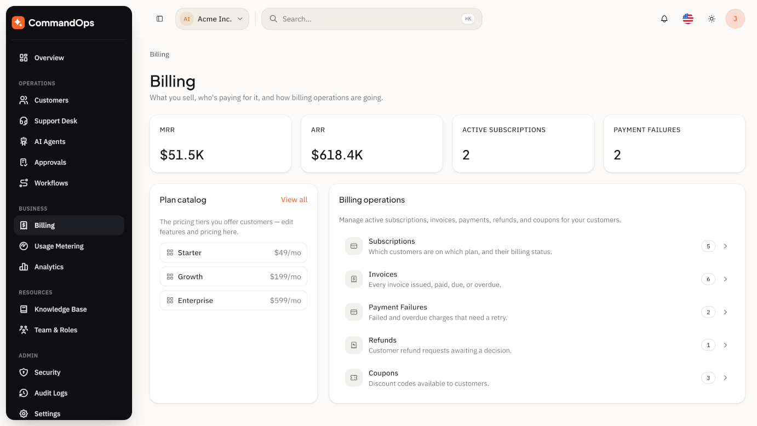Image resolution: width=757 pixels, height=426 pixels.
Task: Click the CommandOps logo icon
Action: (x=18, y=22)
